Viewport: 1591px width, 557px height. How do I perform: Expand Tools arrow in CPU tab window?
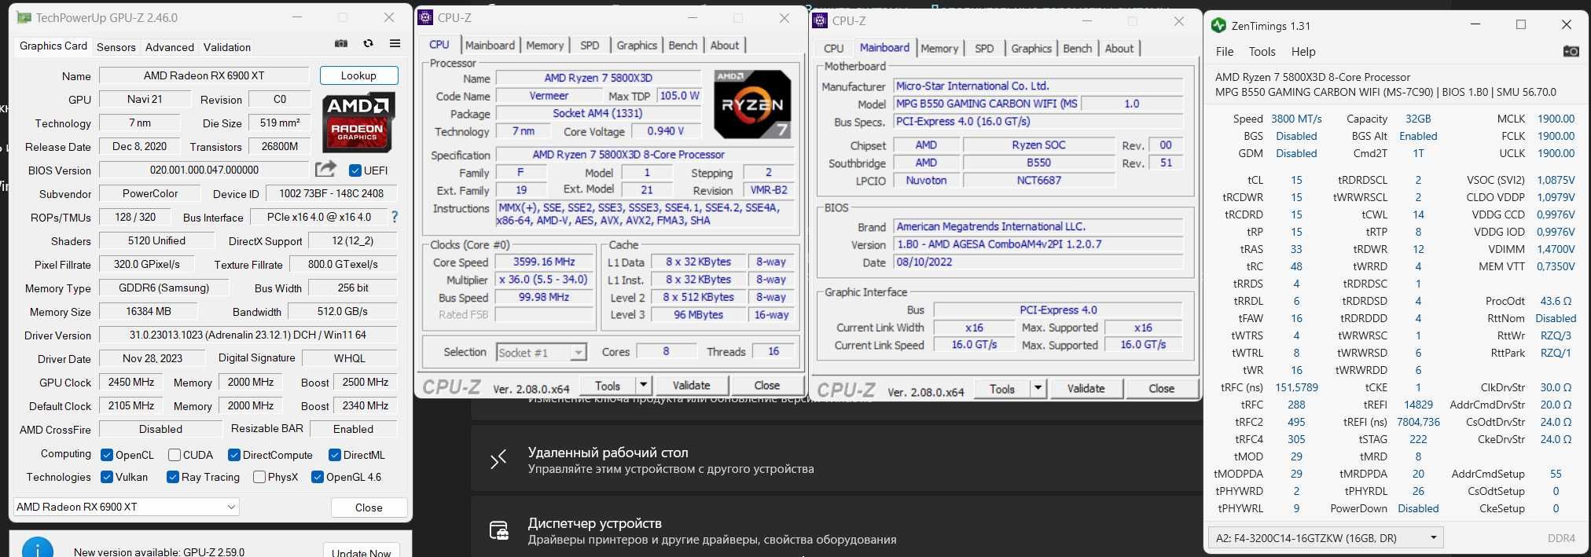point(643,385)
